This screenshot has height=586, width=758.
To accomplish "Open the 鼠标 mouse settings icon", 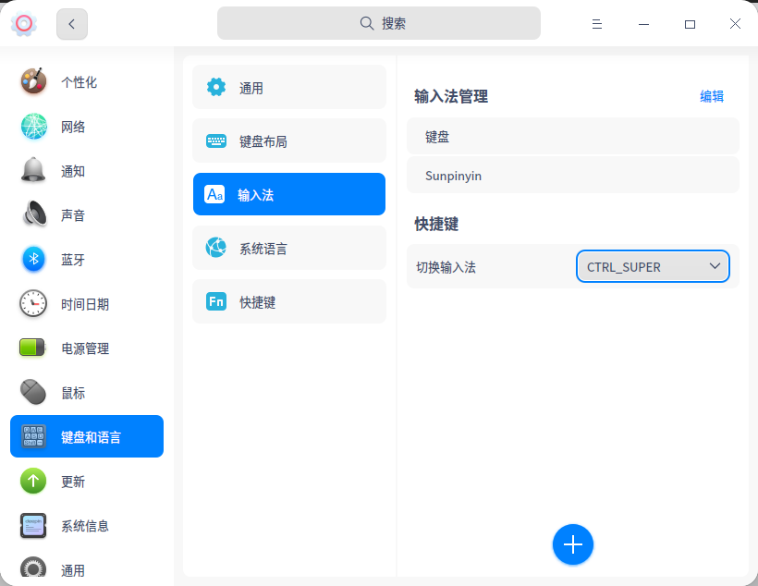I will tap(33, 393).
